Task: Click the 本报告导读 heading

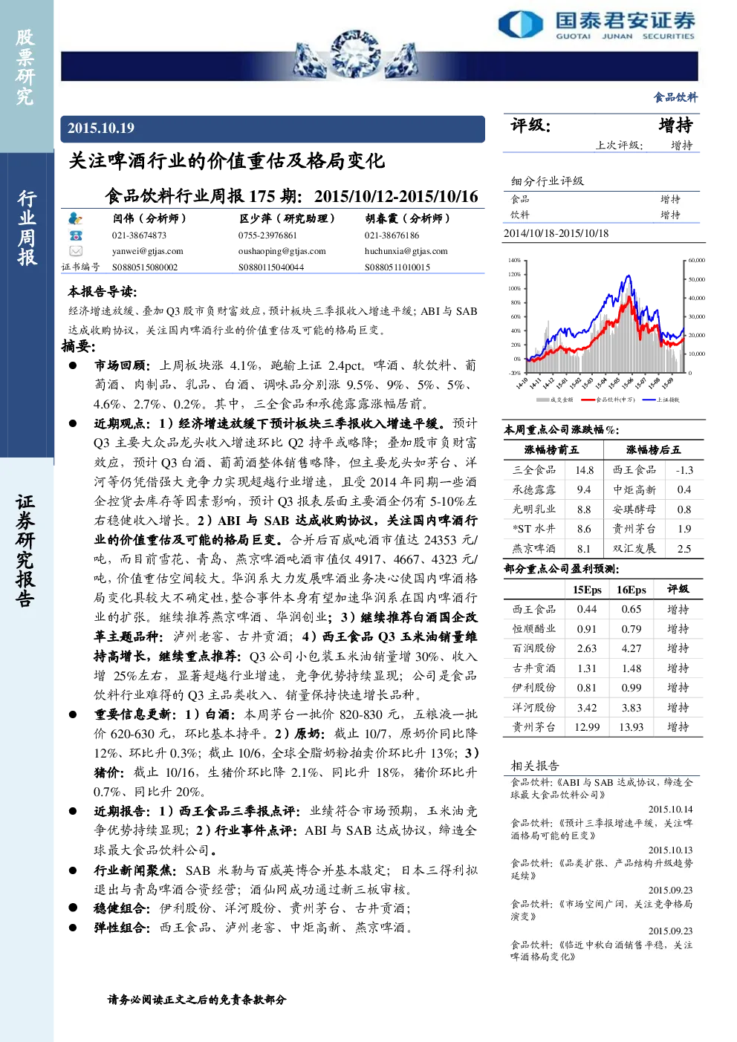Action: click(103, 292)
